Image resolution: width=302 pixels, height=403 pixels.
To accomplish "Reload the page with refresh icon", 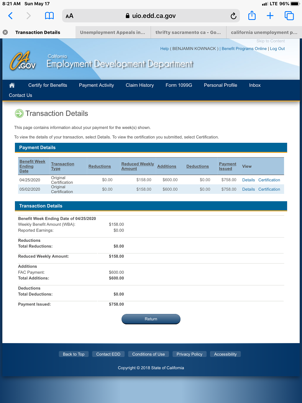I will click(233, 16).
